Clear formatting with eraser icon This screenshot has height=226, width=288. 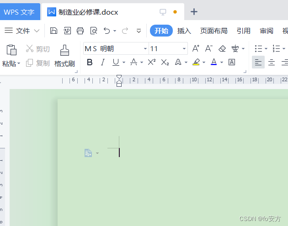pos(222,48)
